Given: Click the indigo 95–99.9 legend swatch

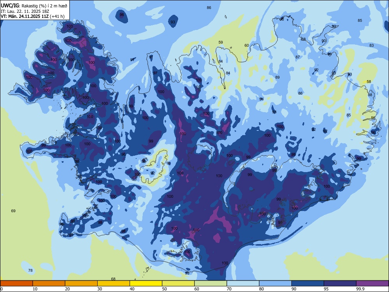Looking at the screenshot, I should coord(340,283).
